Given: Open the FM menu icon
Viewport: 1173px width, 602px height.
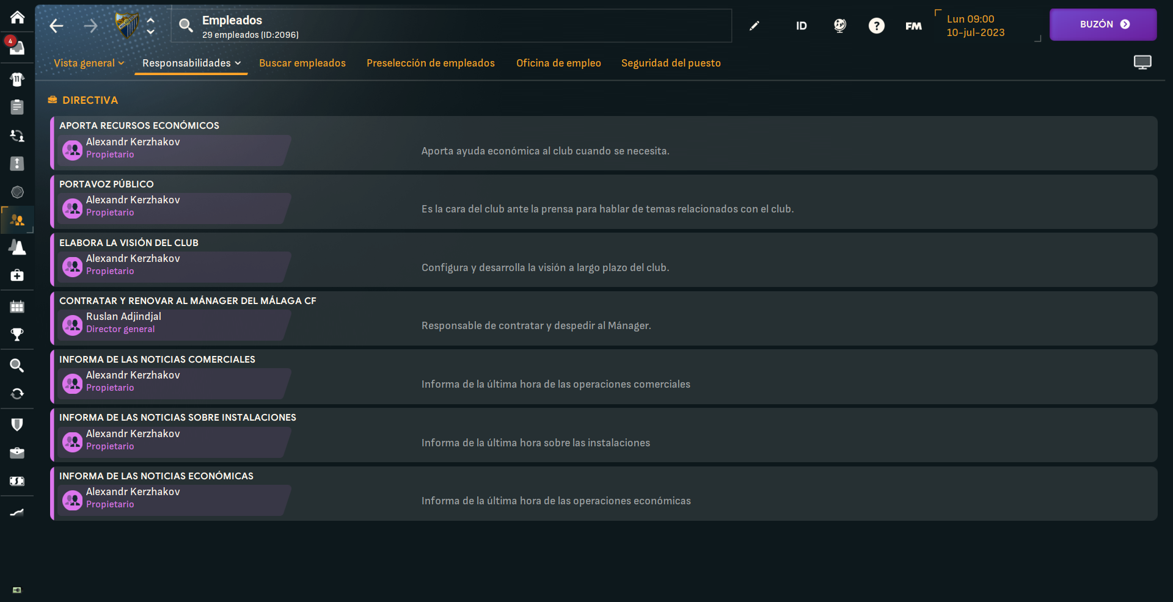Looking at the screenshot, I should [913, 26].
